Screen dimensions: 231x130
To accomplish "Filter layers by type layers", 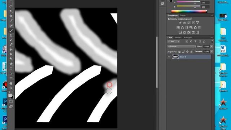I will pyautogui.click(x=195, y=42).
